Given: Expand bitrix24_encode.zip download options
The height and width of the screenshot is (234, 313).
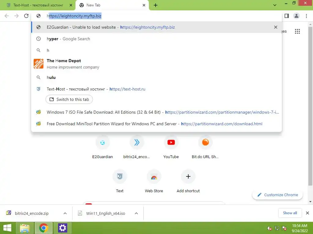Looking at the screenshot, I should (x=65, y=213).
